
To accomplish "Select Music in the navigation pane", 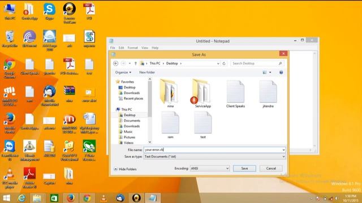I will click(x=126, y=131).
